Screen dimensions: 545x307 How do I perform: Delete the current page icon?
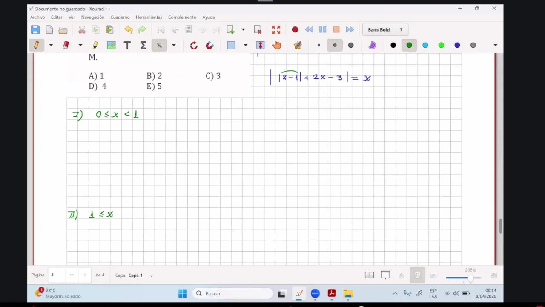258,29
